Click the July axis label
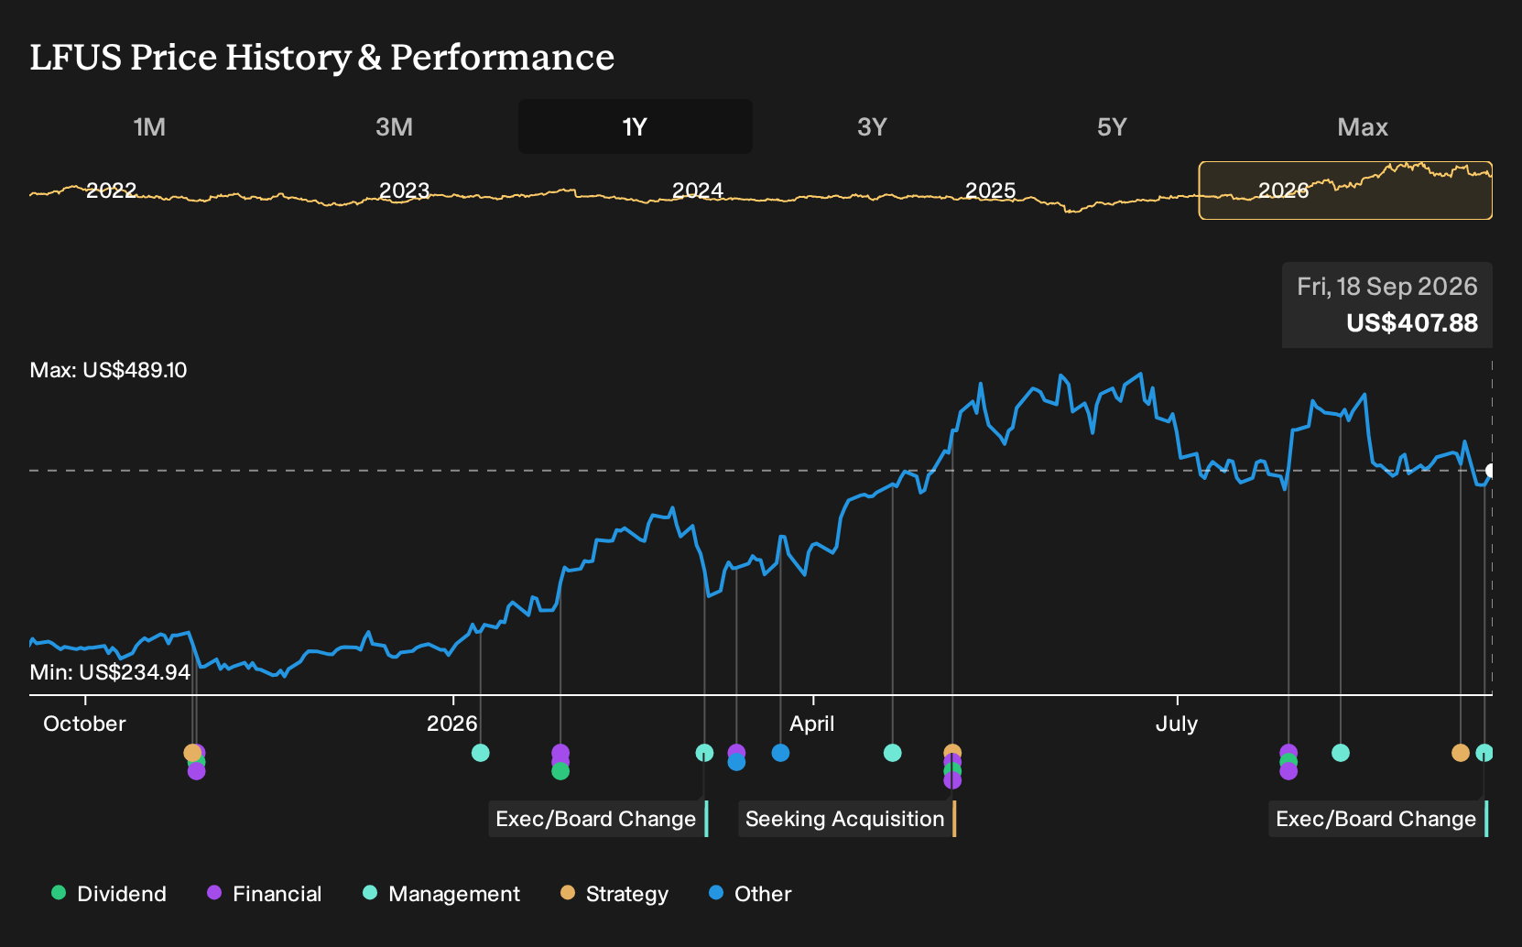 click(1177, 724)
